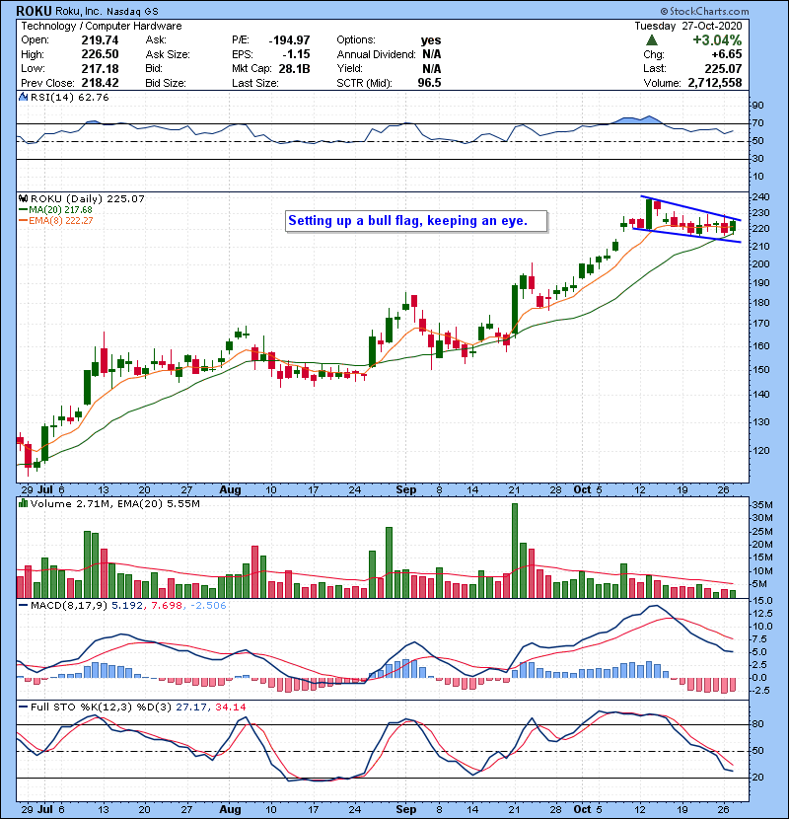The height and width of the screenshot is (819, 789).
Task: Click the SCTR (Mid) value 96.5
Action: (429, 83)
